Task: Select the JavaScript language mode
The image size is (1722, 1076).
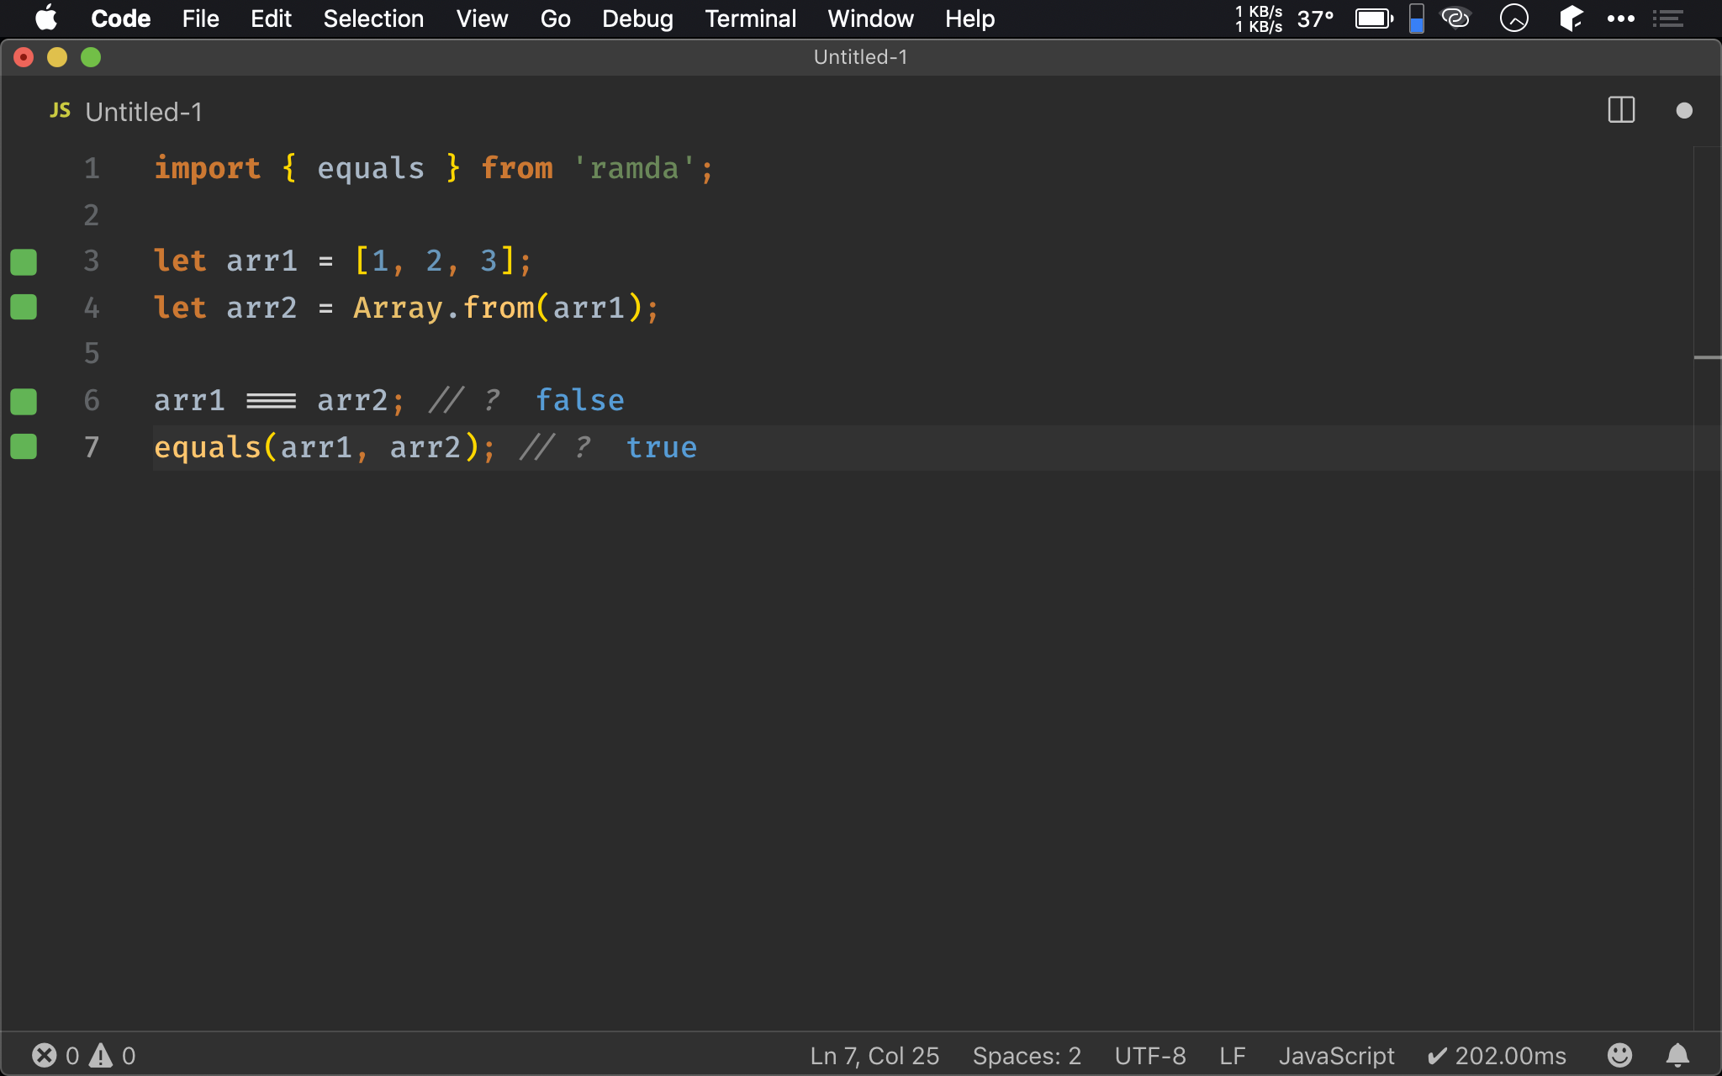Action: point(1336,1056)
